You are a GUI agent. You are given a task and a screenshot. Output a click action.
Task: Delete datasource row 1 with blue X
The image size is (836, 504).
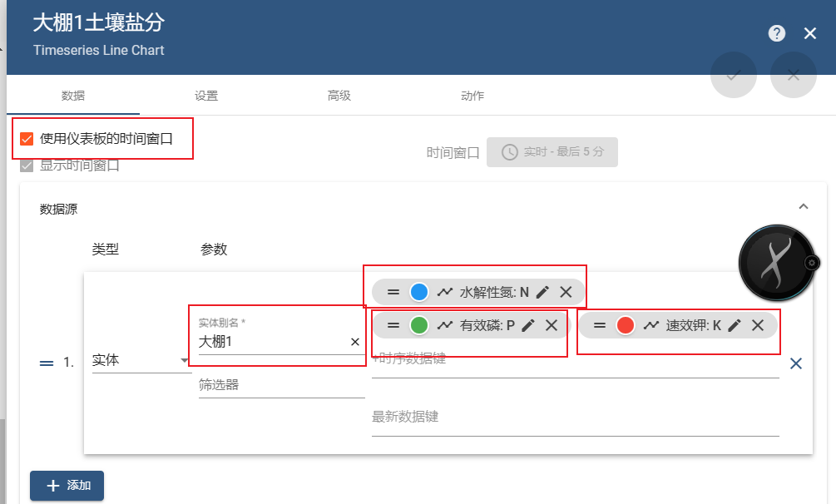[x=795, y=363]
